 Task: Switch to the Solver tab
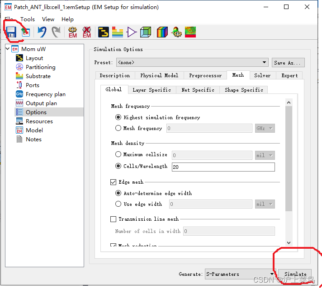tap(262, 75)
